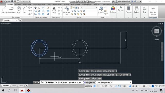The height and width of the screenshot is (93, 165).
Task: Click the МОДЕЛЬ button in status bar
Action: click(x=89, y=86)
